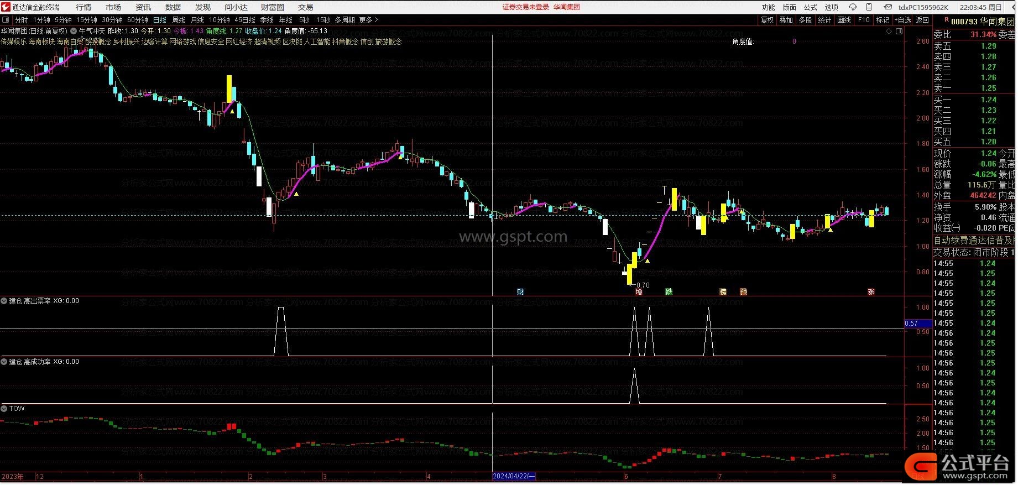Expand the TOW indicator menu
The height and width of the screenshot is (485, 1018).
tap(4, 409)
